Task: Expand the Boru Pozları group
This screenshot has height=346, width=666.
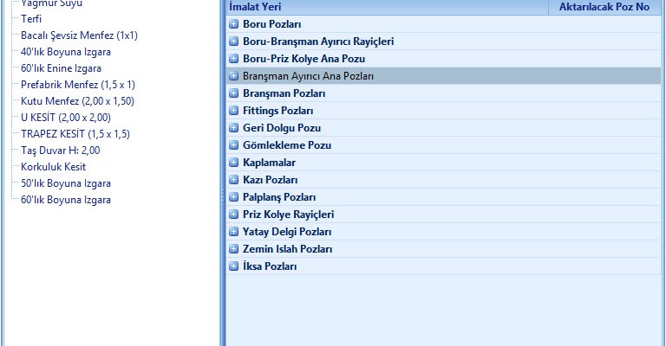Action: [x=233, y=24]
